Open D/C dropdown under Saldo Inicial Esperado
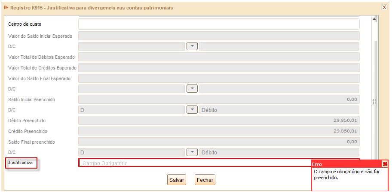 [x=192, y=46]
